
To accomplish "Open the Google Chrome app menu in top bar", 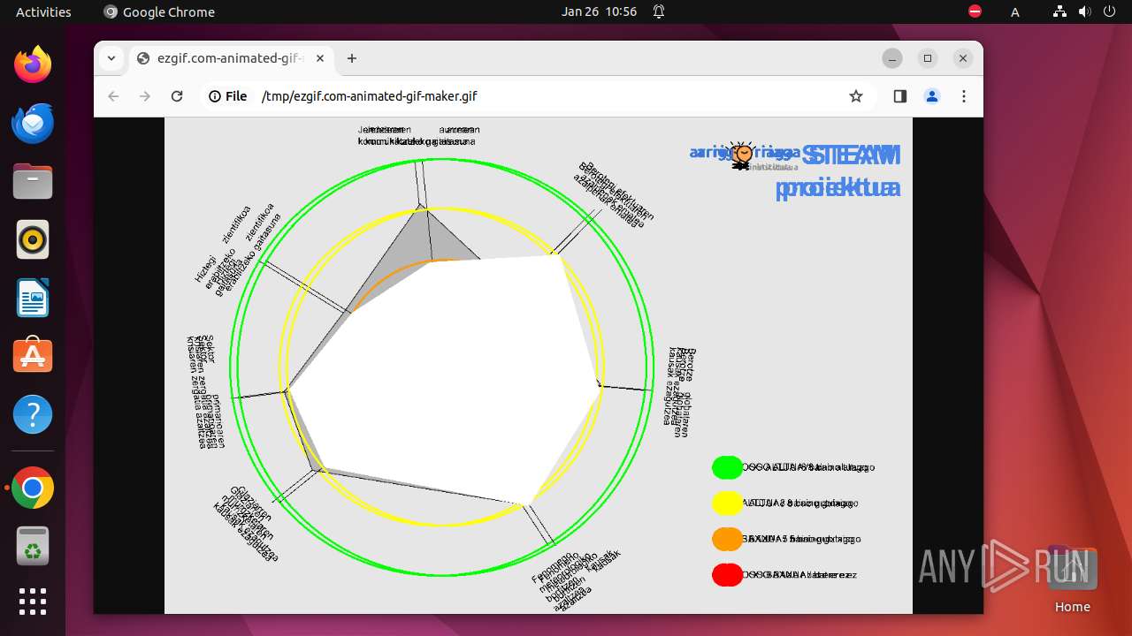I will 159,11.
